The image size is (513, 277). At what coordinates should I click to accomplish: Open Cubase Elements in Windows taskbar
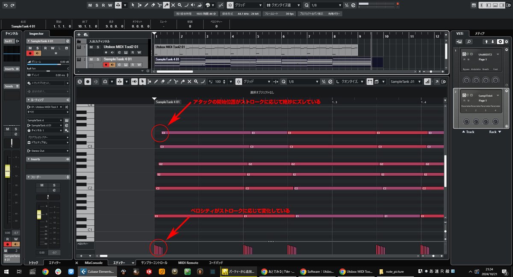98,271
